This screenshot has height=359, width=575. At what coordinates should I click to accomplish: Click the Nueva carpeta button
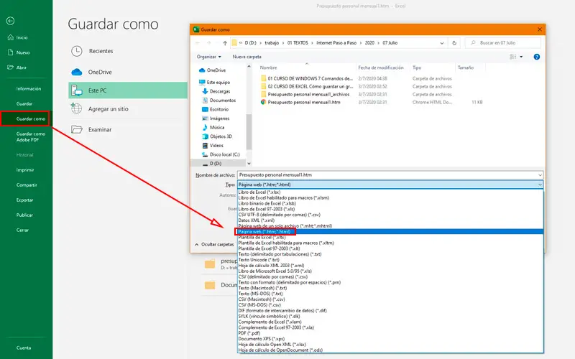pos(247,57)
